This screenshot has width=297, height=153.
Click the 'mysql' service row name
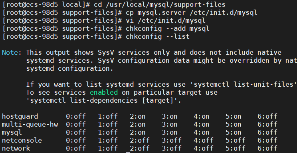[x=12, y=132]
